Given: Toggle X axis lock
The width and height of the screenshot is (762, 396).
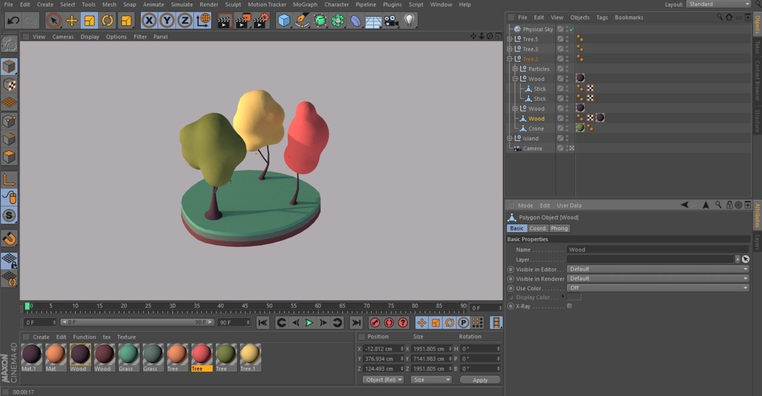Looking at the screenshot, I should point(149,21).
